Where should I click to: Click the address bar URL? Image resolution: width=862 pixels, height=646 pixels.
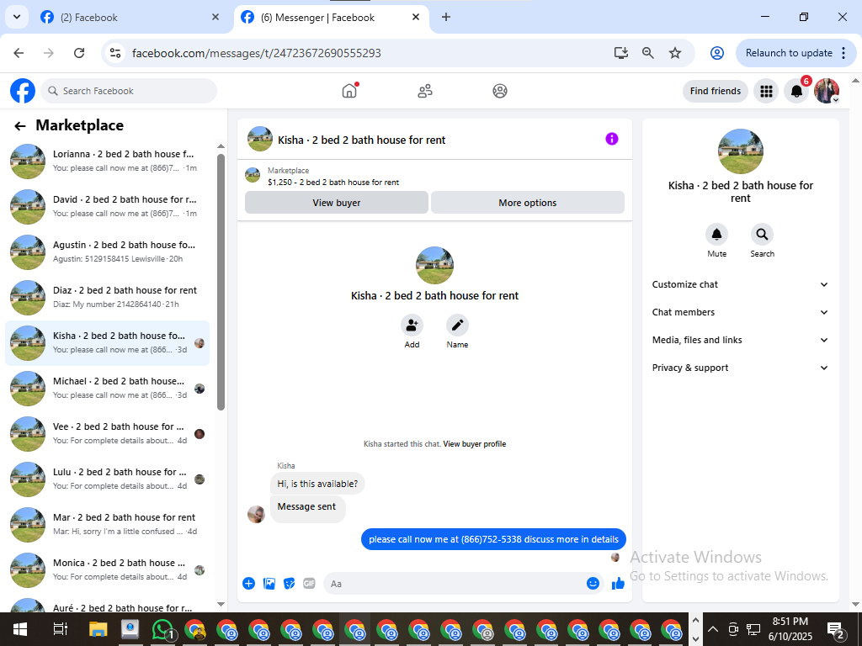coord(257,53)
